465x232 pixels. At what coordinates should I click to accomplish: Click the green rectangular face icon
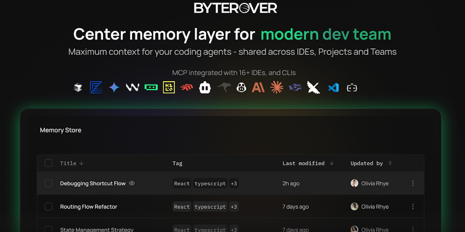151,87
